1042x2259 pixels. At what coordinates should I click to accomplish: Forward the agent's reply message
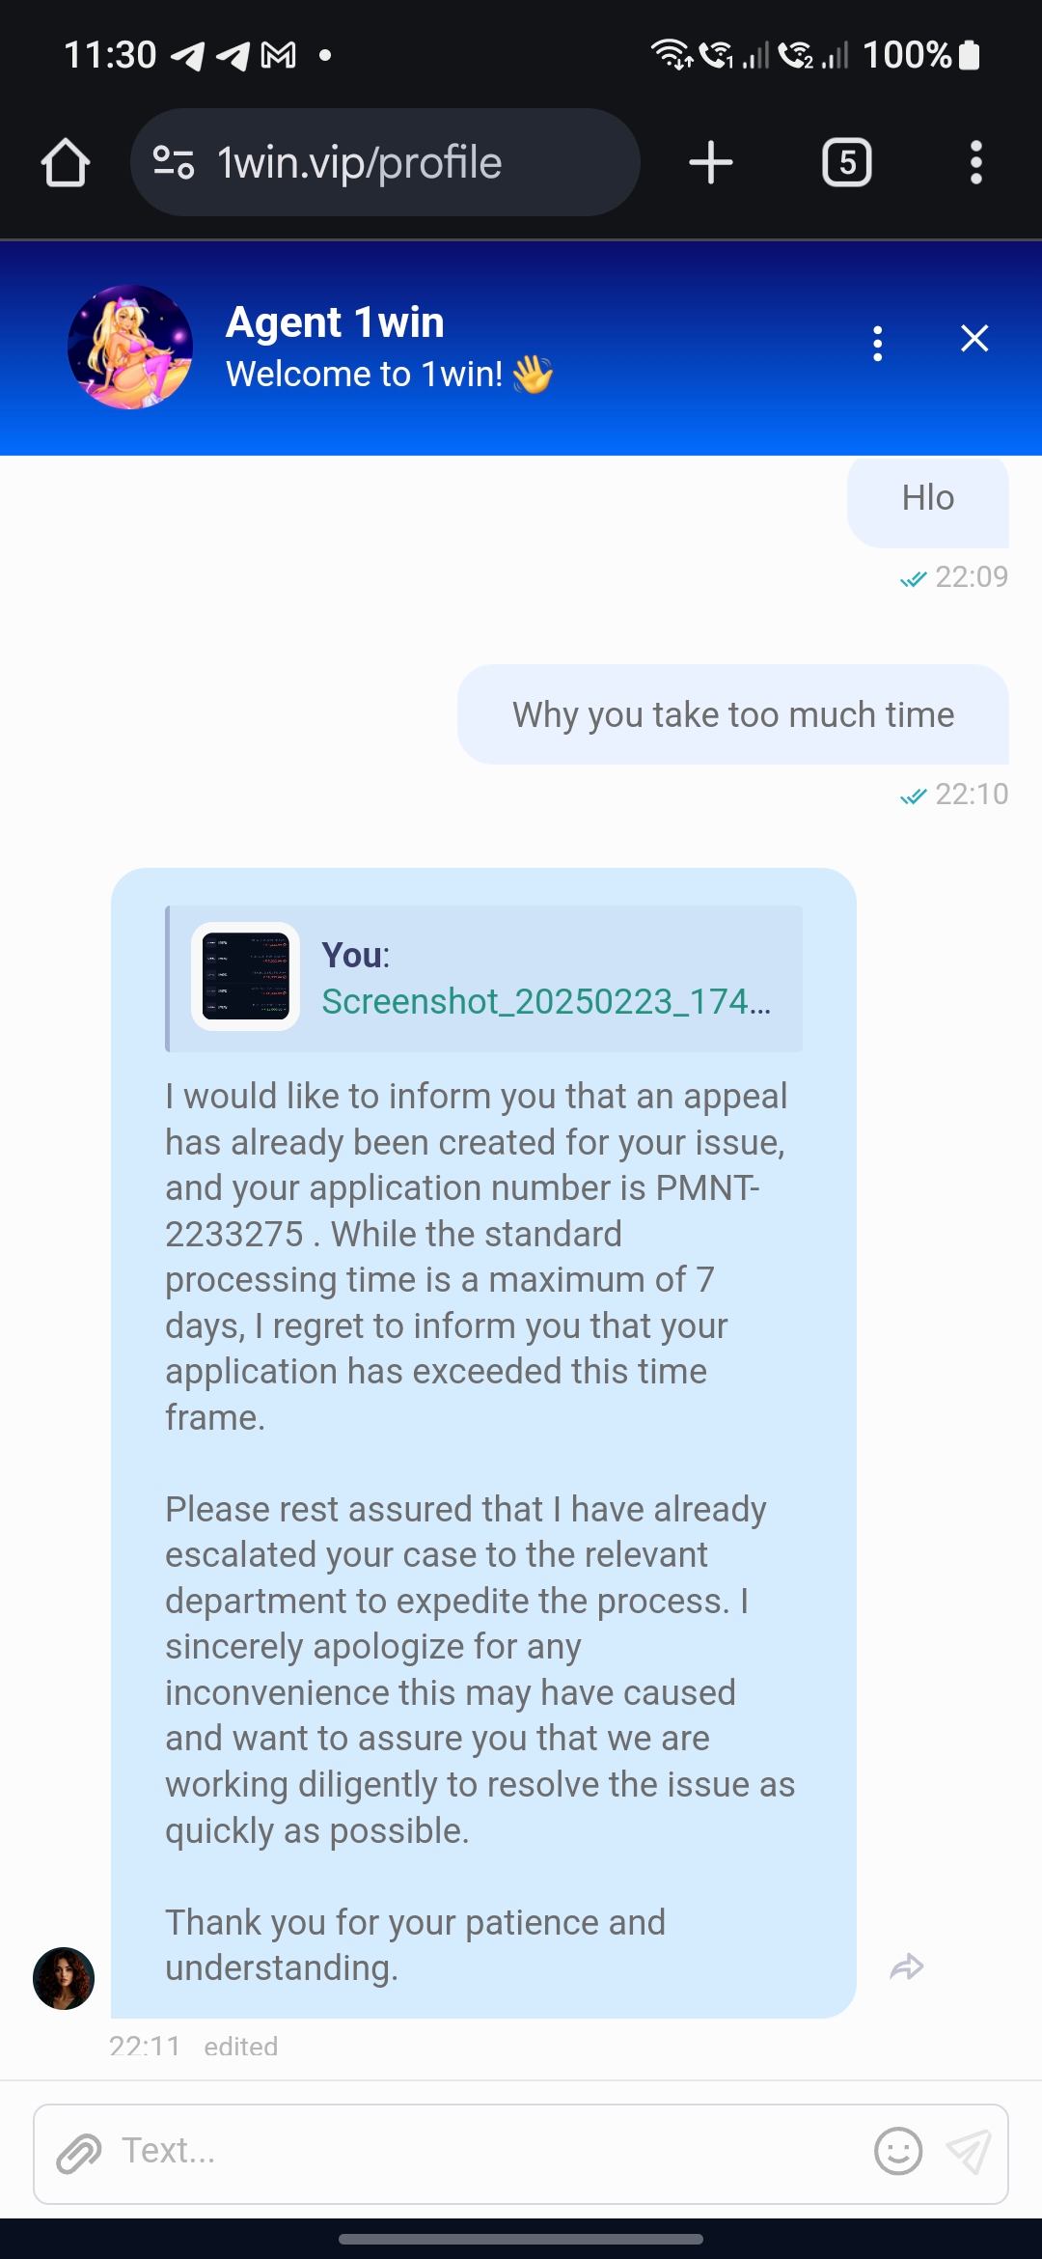(x=907, y=1966)
